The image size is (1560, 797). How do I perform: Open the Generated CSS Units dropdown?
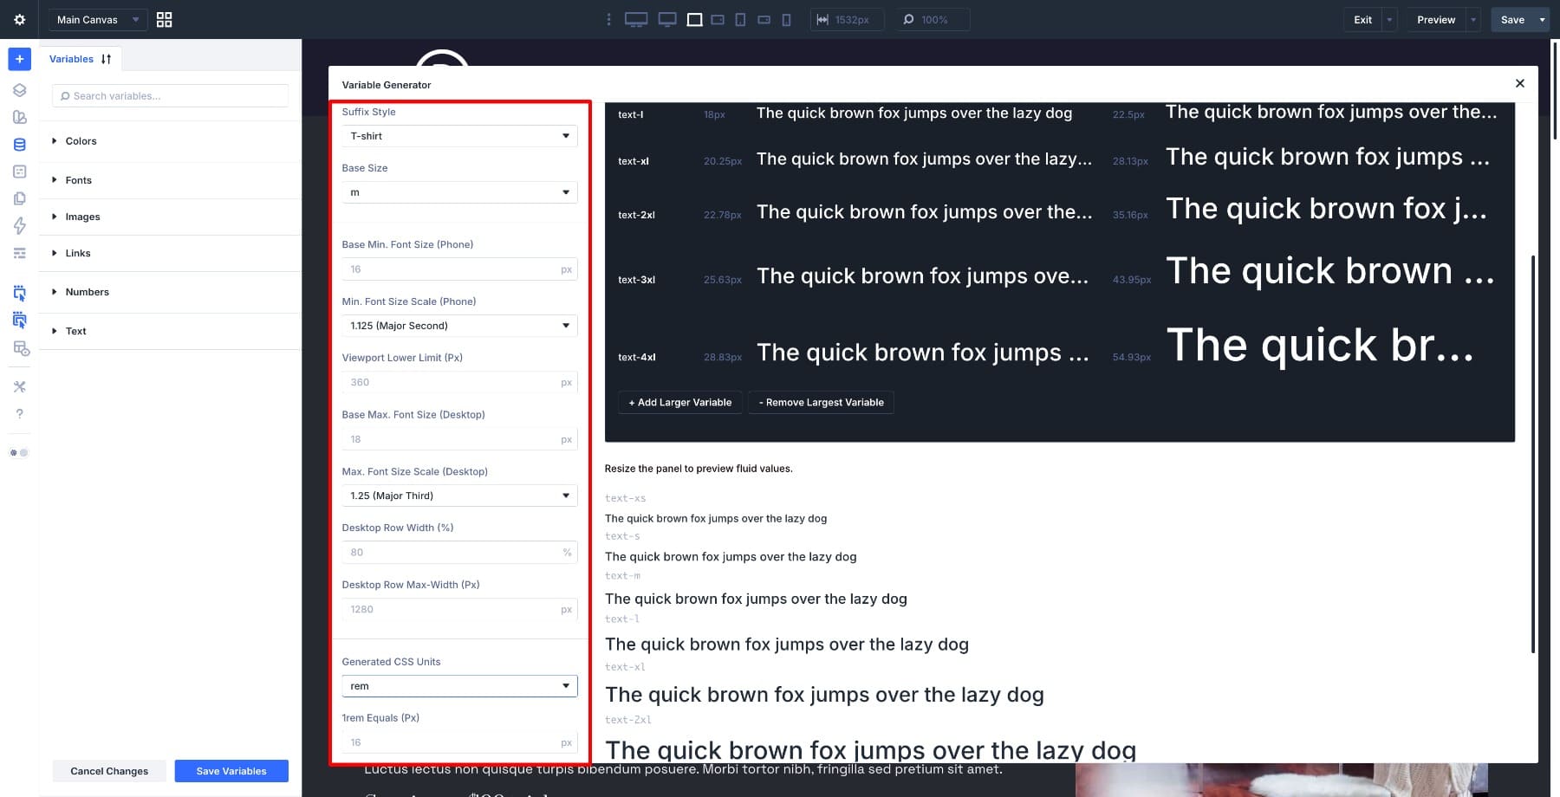(459, 686)
